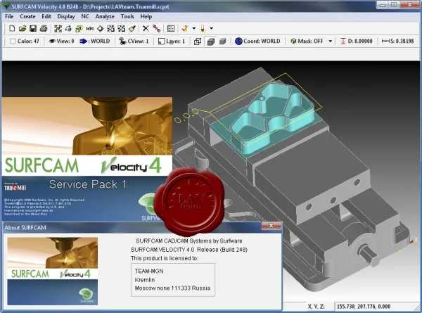The image size is (422, 313).
Task: Close the About SURFCAM dialog
Action: point(271,226)
